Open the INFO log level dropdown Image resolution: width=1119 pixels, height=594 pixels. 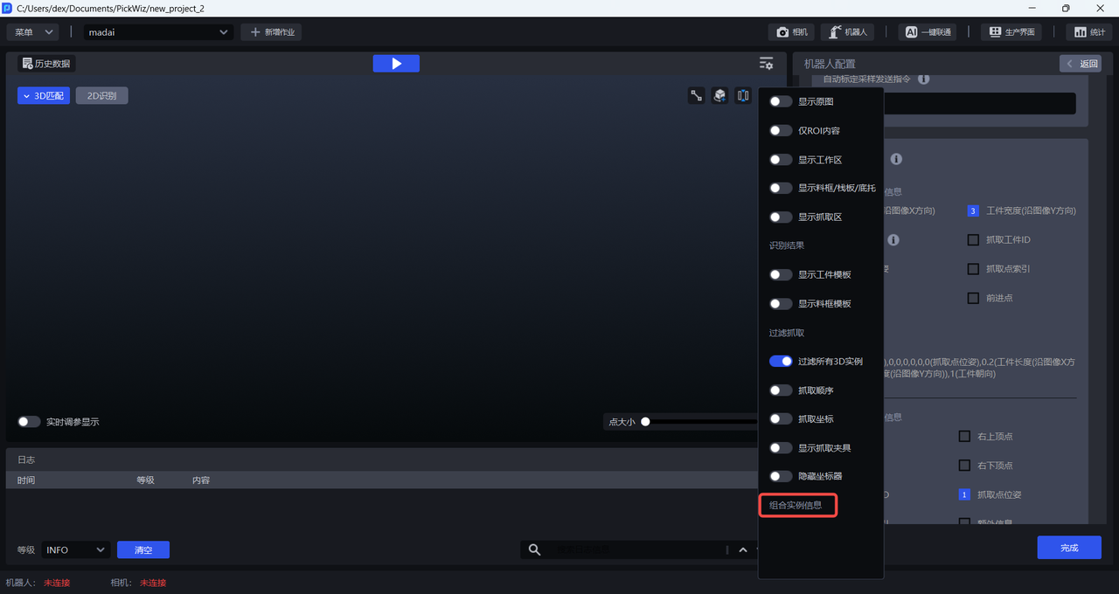pyautogui.click(x=75, y=550)
